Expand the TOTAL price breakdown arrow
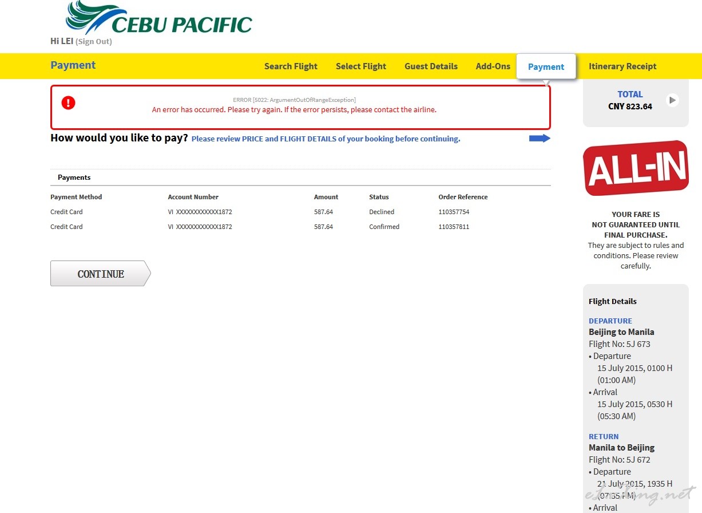 coord(673,100)
